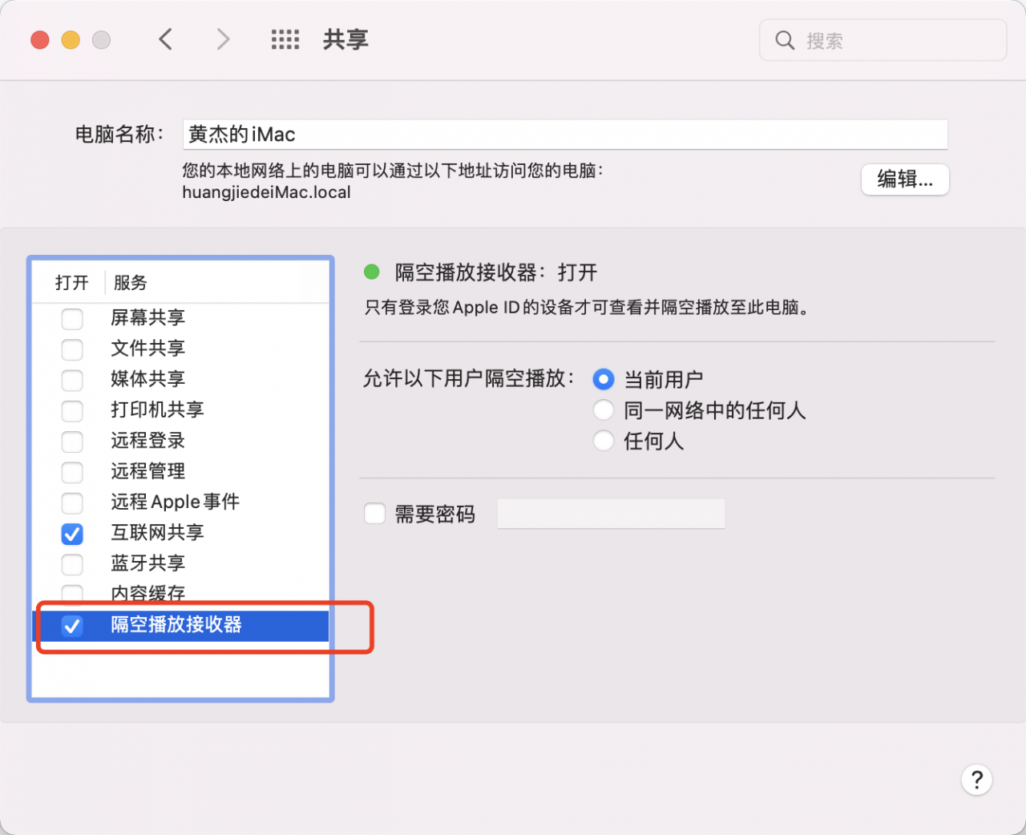The height and width of the screenshot is (835, 1026).
Task: Click the back navigation arrow
Action: (x=166, y=39)
